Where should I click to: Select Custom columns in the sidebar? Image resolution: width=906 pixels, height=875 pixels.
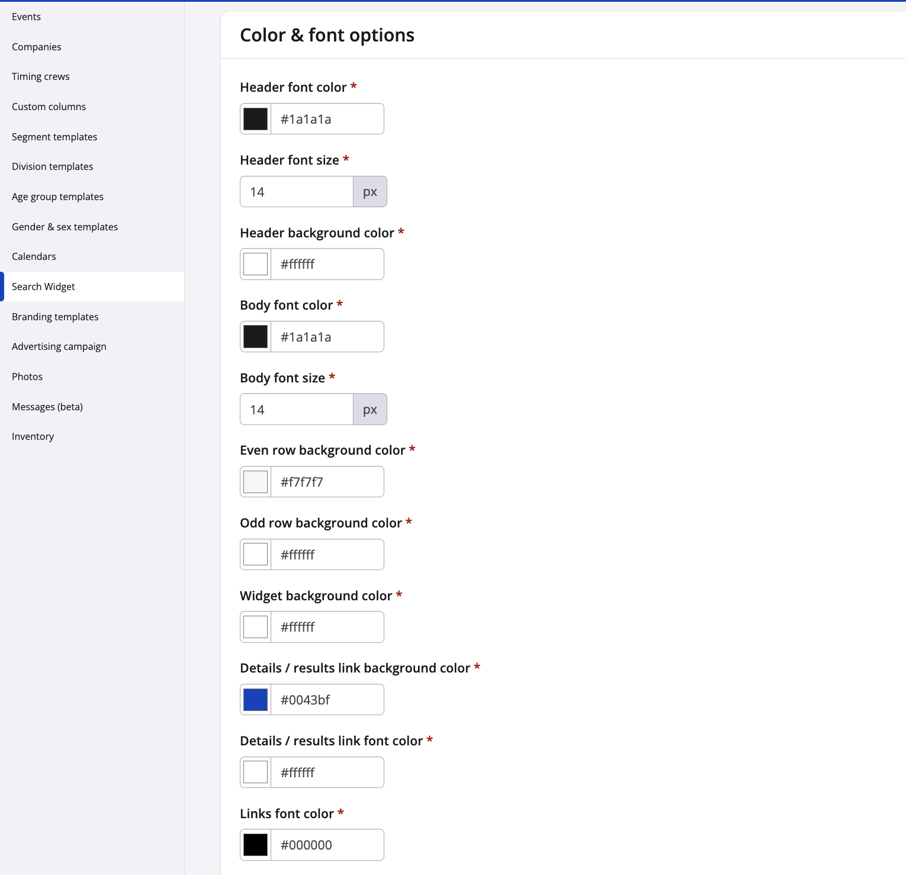click(49, 107)
